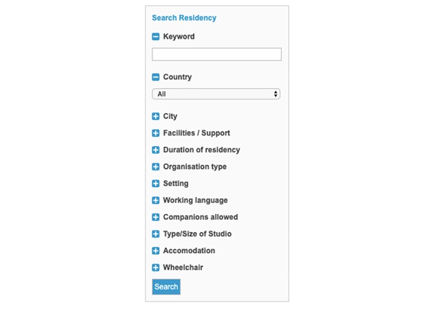Open the Country dropdown showing All

tap(216, 94)
